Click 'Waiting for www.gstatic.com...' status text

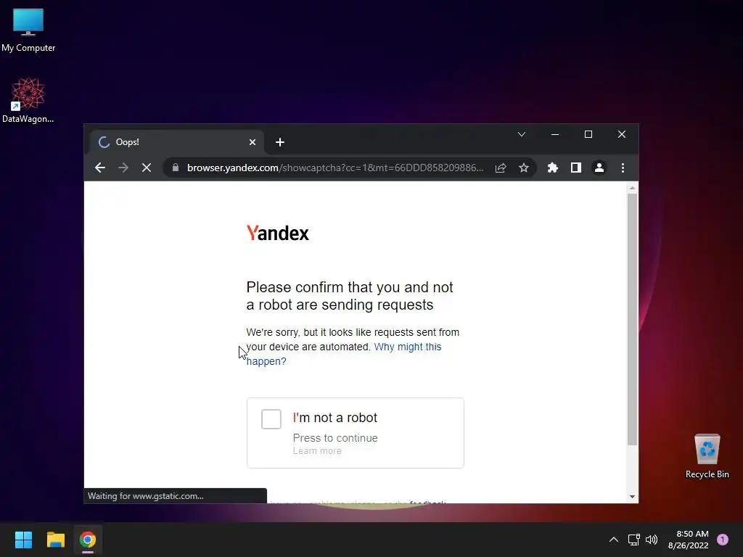(145, 496)
